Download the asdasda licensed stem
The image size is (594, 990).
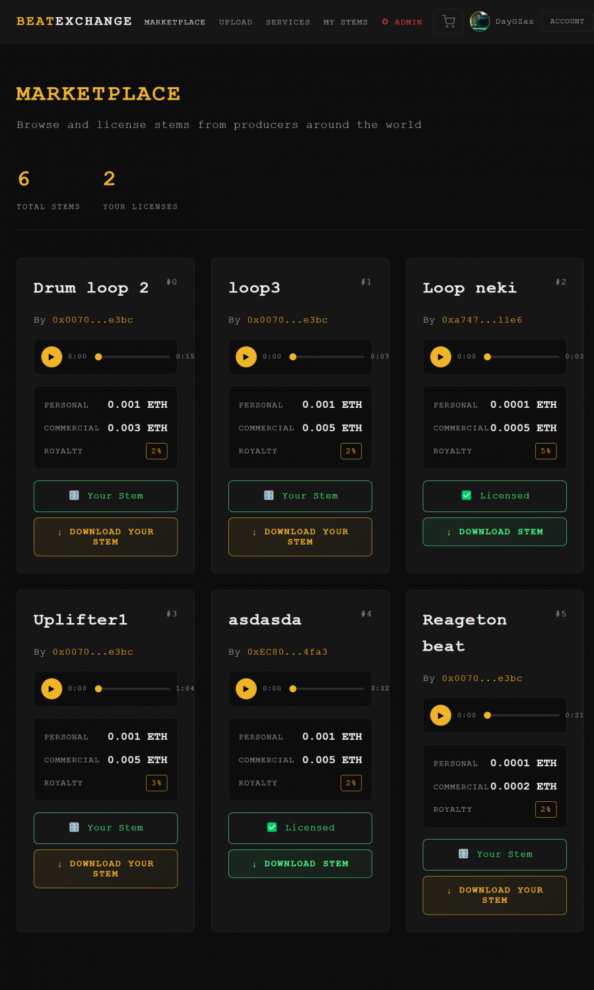[x=300, y=864]
